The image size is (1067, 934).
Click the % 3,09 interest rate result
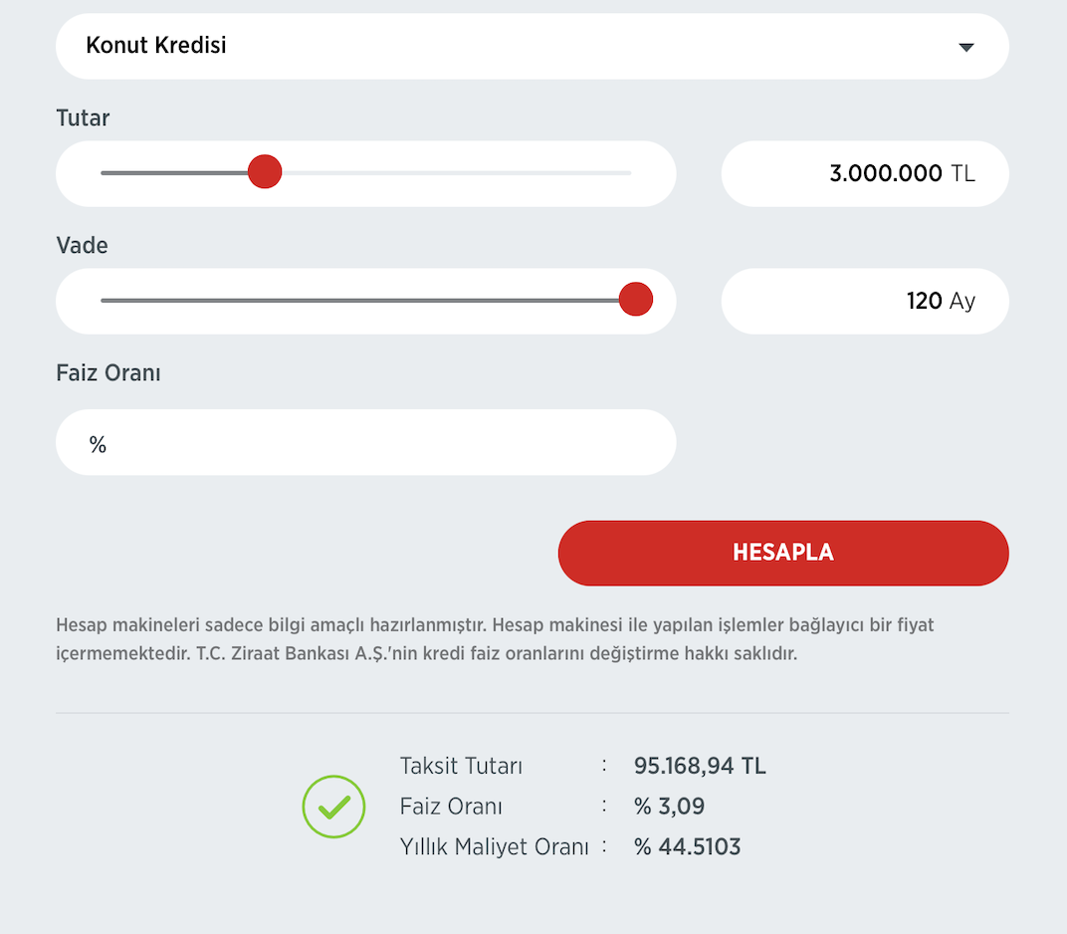click(x=669, y=807)
